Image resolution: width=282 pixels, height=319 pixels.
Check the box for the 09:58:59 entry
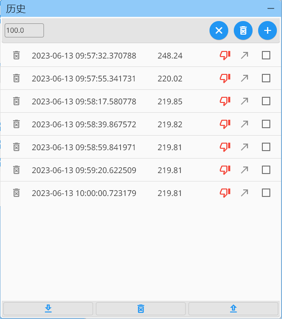click(266, 147)
